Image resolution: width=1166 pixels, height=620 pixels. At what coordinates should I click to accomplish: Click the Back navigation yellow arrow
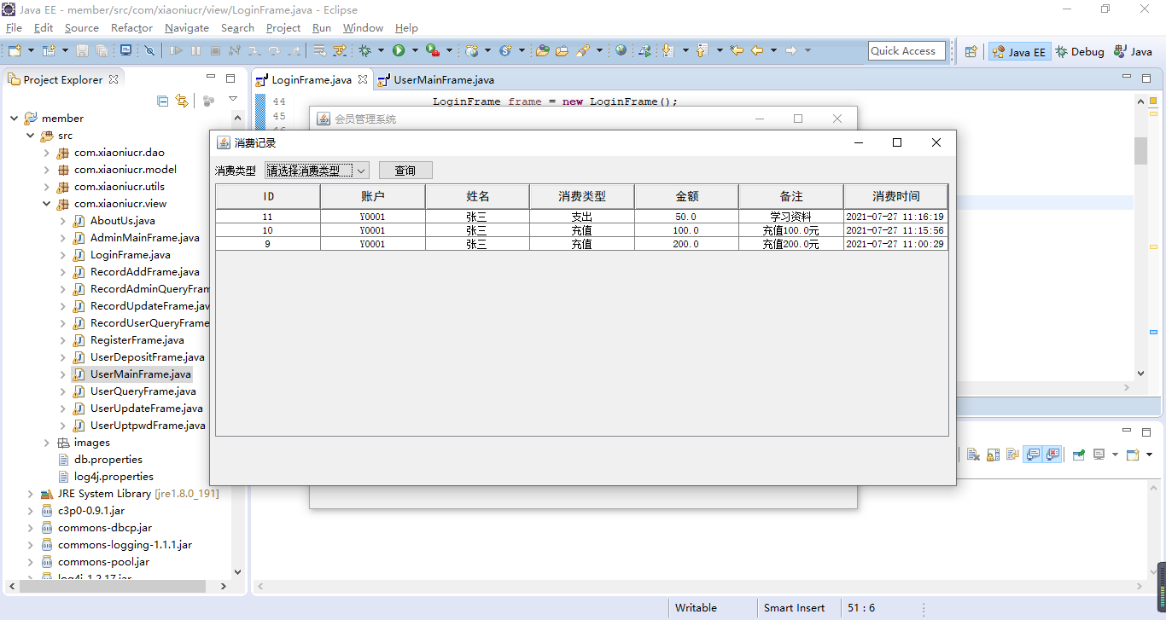click(757, 50)
